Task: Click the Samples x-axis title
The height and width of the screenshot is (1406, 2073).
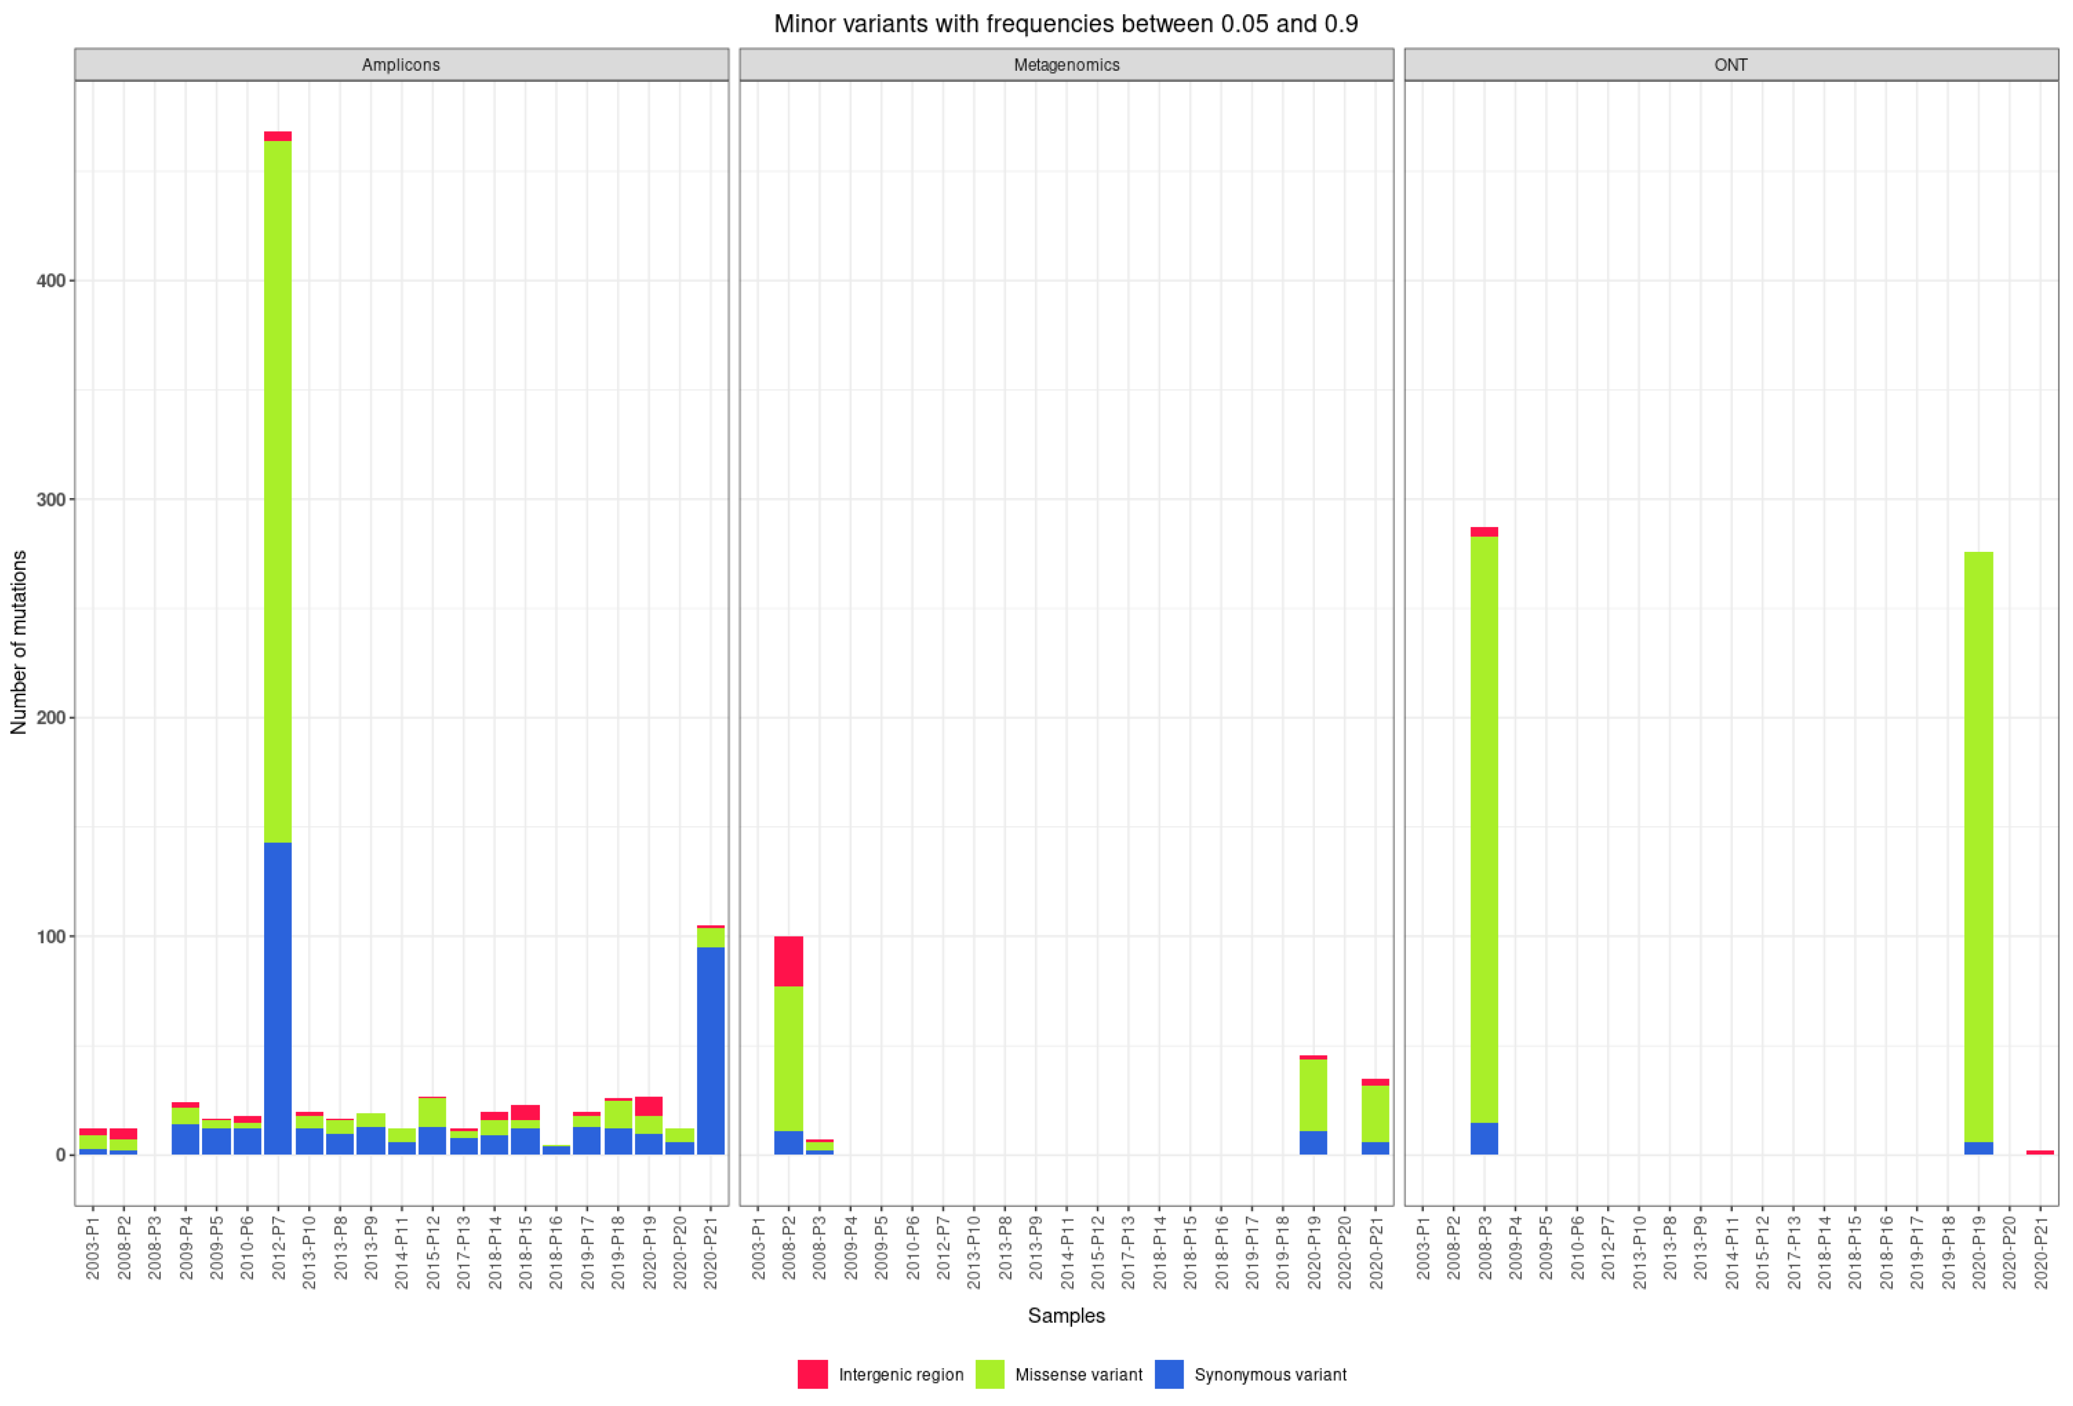Action: (x=1066, y=1315)
